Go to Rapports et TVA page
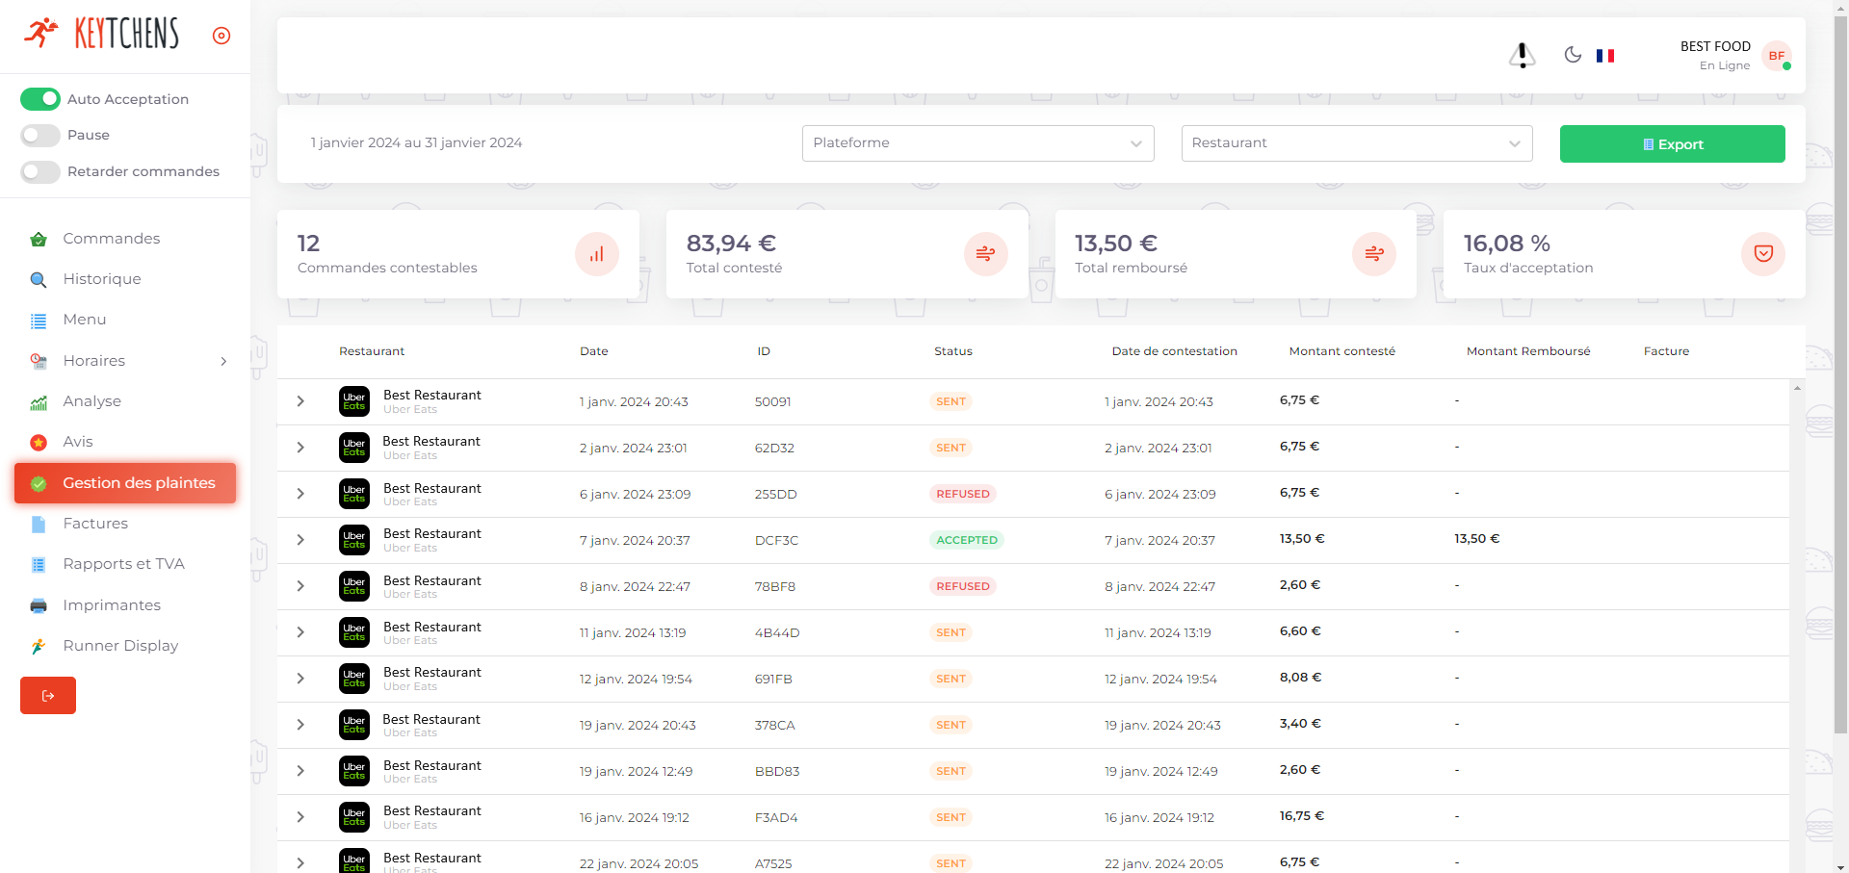This screenshot has width=1849, height=873. (123, 564)
